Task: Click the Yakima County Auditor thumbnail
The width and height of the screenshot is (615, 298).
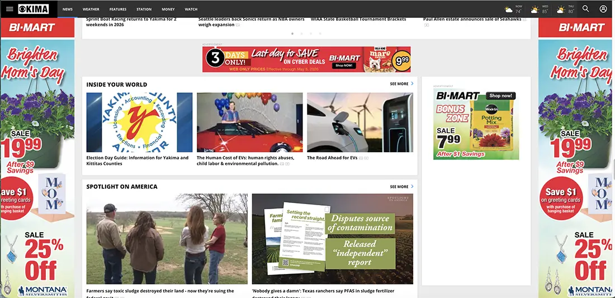Action: 139,122
